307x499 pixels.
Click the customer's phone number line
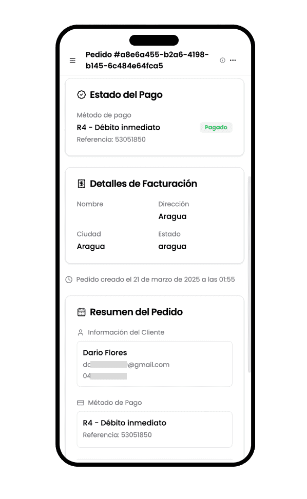point(105,376)
